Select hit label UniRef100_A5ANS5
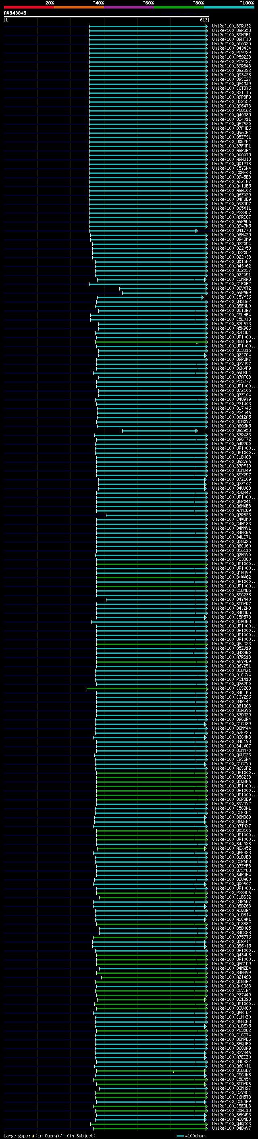Screen dimensions: 258x1139 pos(231,44)
